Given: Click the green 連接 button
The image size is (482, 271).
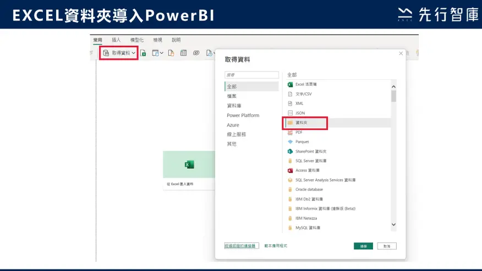Looking at the screenshot, I should (x=363, y=246).
